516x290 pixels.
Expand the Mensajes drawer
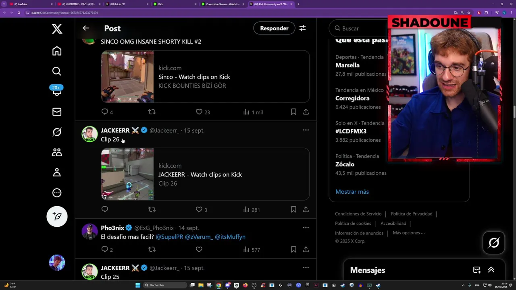pos(491,270)
